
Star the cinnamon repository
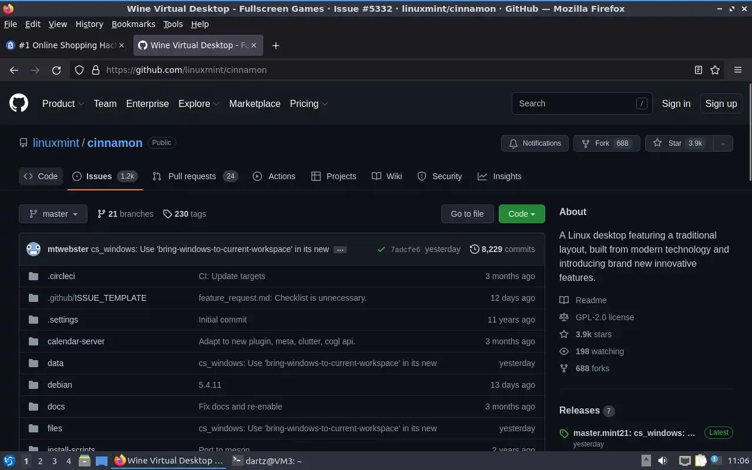679,143
